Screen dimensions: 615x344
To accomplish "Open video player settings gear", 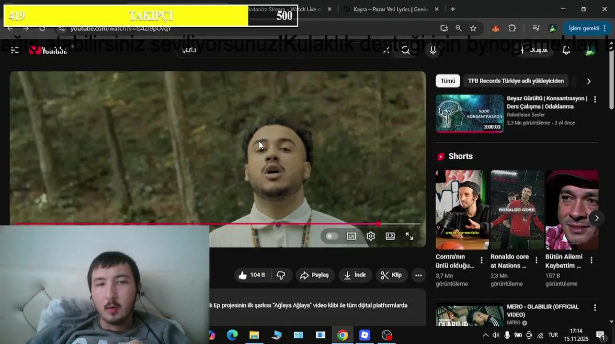I will click(x=371, y=236).
